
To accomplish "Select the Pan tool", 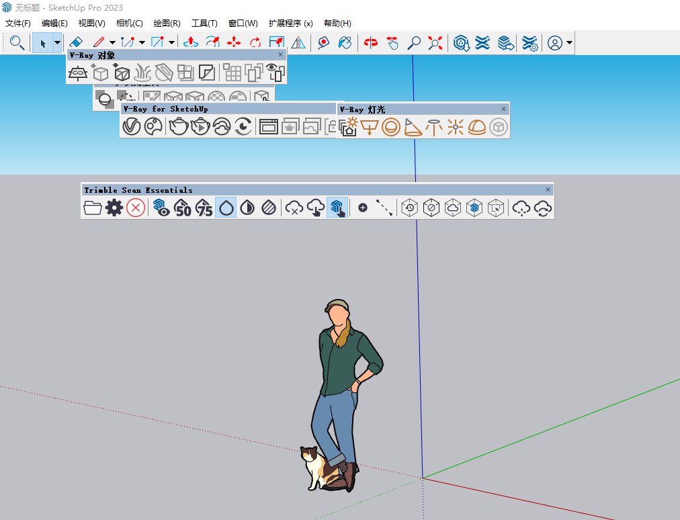I will [x=390, y=42].
